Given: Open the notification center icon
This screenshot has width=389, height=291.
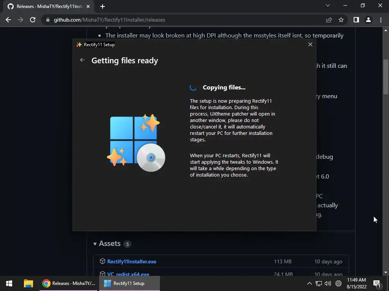Looking at the screenshot, I should pyautogui.click(x=377, y=283).
